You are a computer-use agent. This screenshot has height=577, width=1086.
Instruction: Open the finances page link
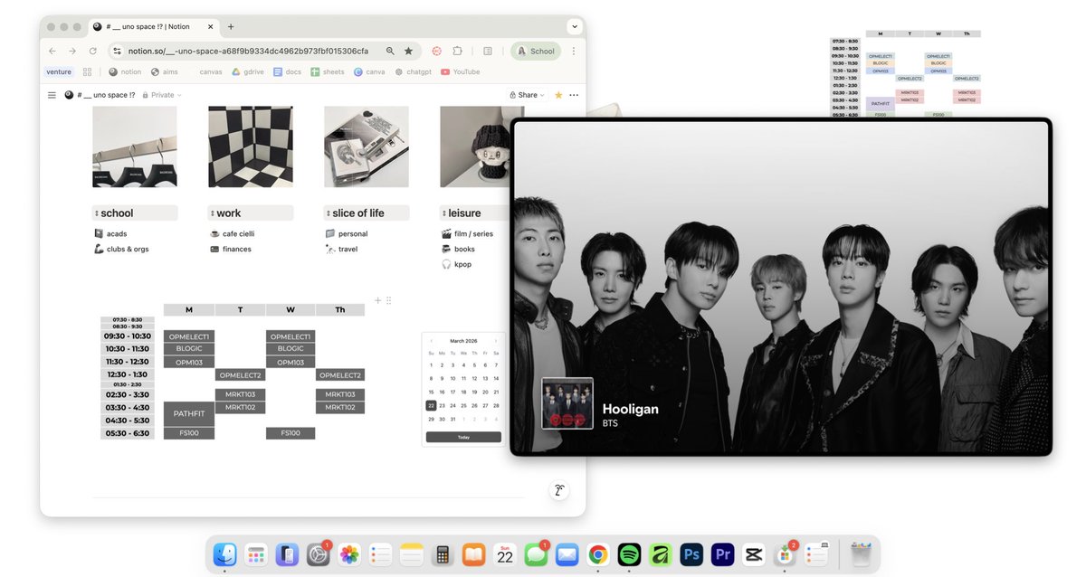(230, 249)
